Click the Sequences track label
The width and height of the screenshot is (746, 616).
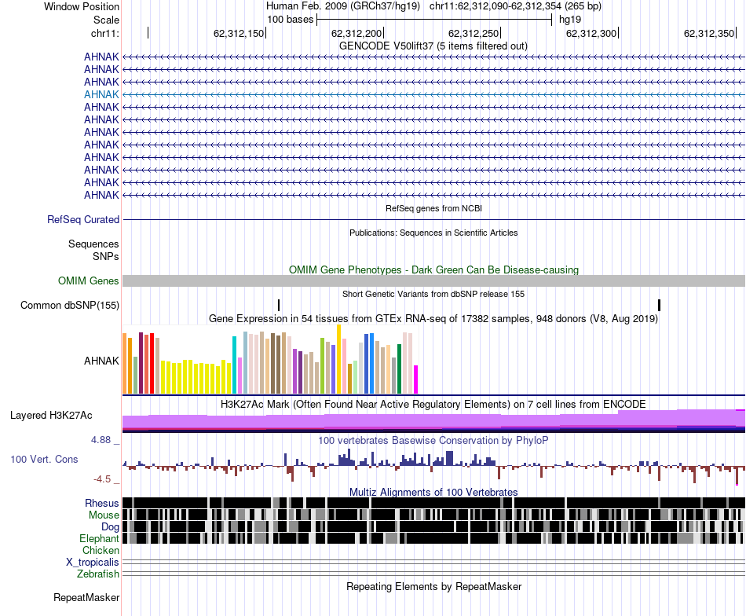tap(93, 244)
